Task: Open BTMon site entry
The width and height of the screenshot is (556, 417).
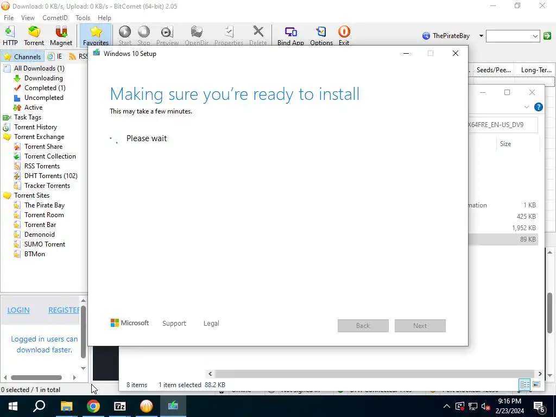Action: [34, 254]
